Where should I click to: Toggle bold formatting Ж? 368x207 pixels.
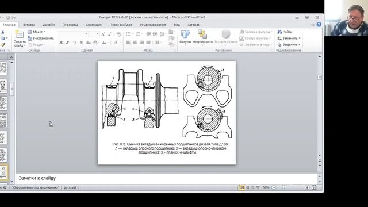tap(61, 43)
